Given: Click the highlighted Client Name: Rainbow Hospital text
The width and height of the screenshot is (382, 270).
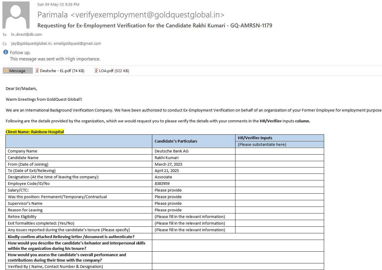Looking at the screenshot, I should tap(35, 132).
